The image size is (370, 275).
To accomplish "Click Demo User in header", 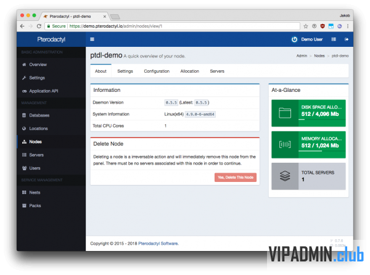I will point(311,39).
